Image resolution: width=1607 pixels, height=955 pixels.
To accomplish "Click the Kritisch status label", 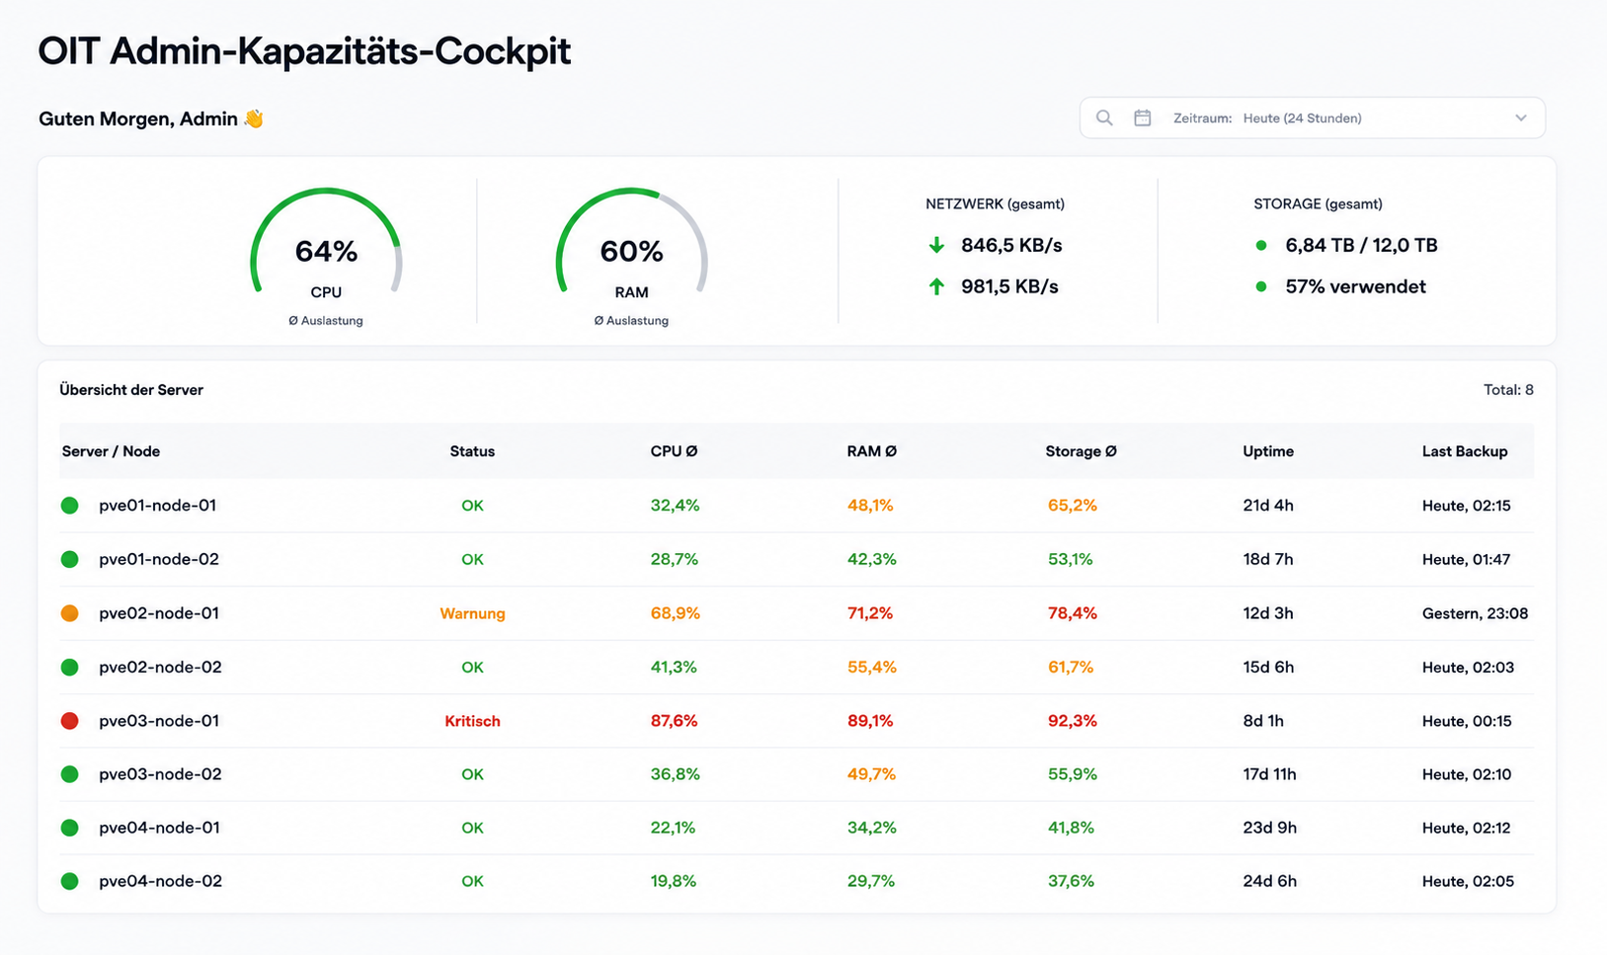I will click(x=472, y=721).
